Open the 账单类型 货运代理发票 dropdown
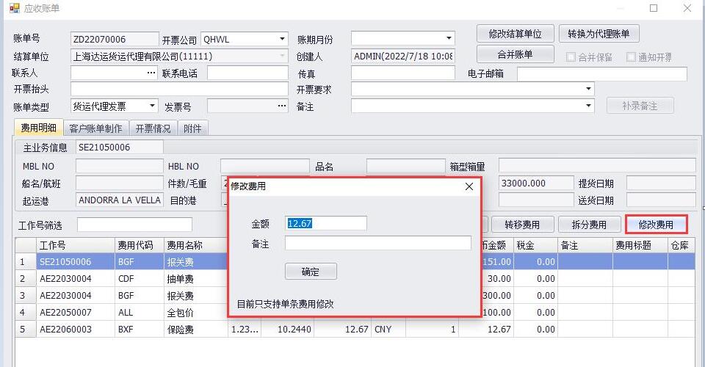 tap(152, 106)
